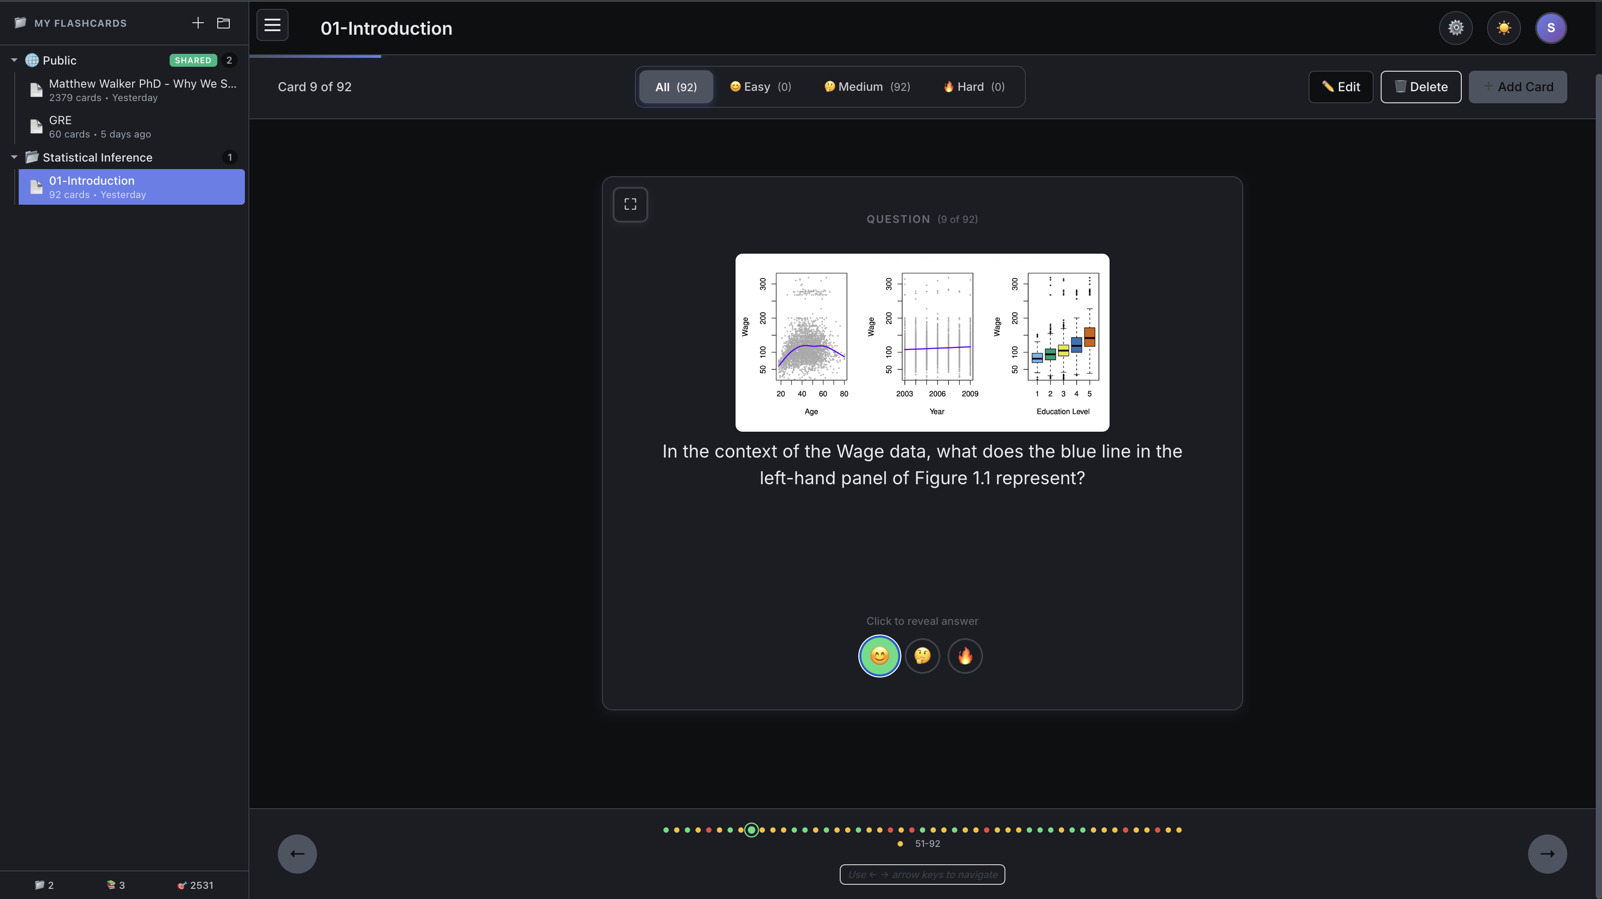Rate card as easy with smiley face
Image resolution: width=1602 pixels, height=899 pixels.
pos(879,656)
